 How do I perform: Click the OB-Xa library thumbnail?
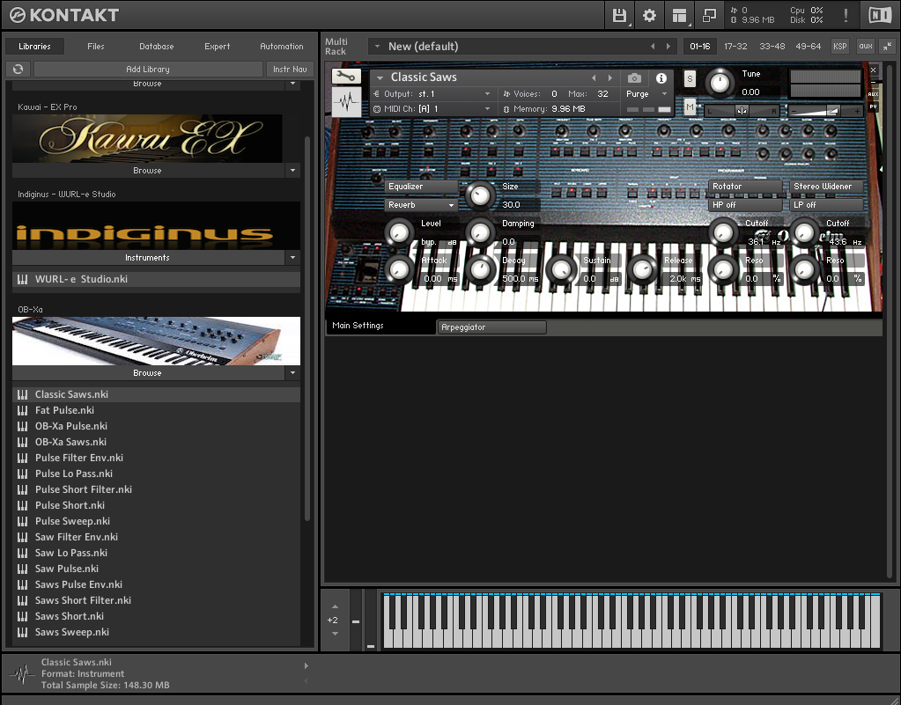pos(156,341)
